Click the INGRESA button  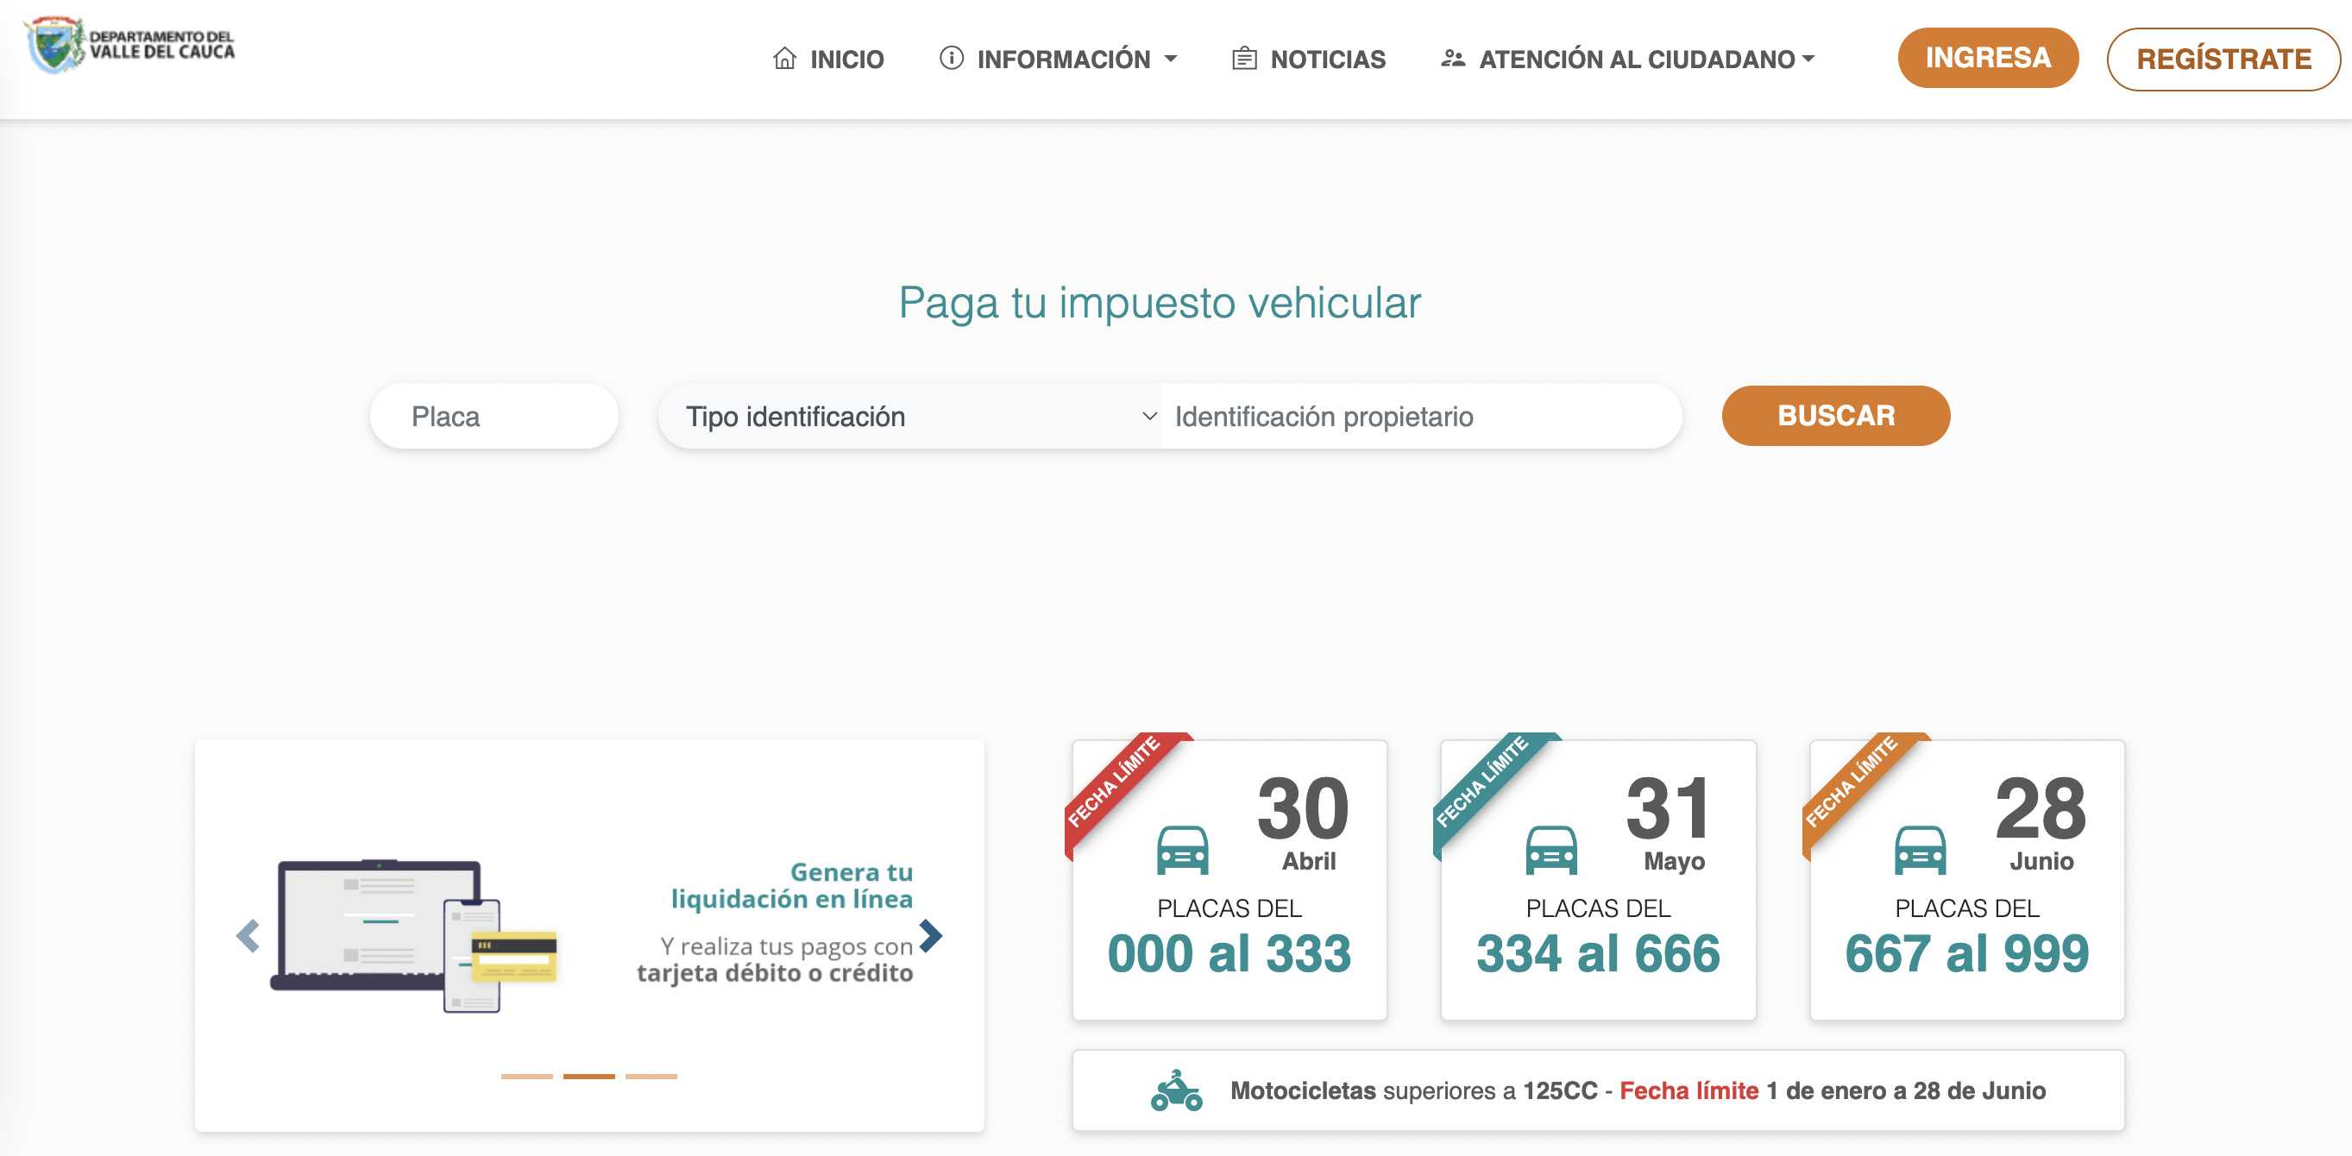click(1988, 58)
